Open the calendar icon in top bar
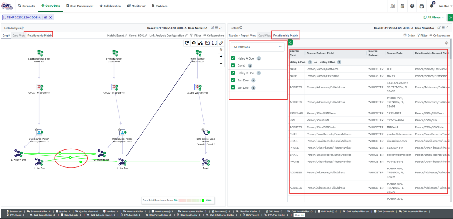453x219 pixels. tap(402, 6)
